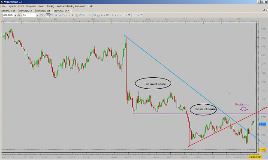Click the 11/27/2015 date on time axis
The width and height of the screenshot is (268, 160).
(8, 157)
